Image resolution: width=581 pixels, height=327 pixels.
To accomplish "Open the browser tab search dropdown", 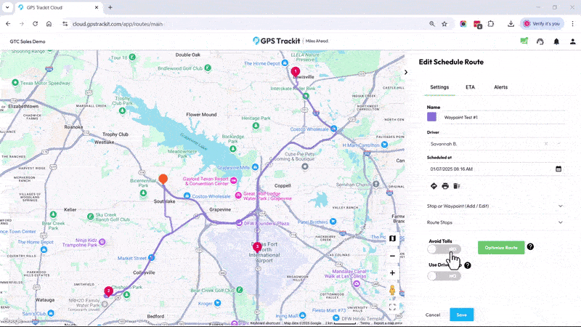I will click(7, 7).
